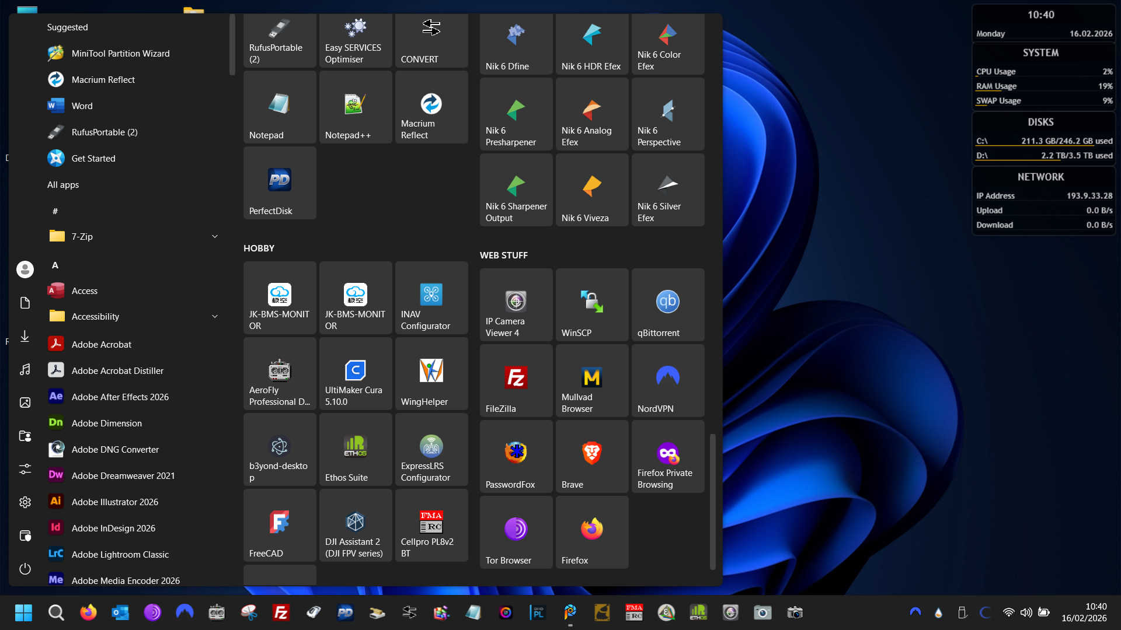Image resolution: width=1121 pixels, height=630 pixels.
Task: Open Adobe Illustrator 2026 from app list
Action: [x=114, y=502]
